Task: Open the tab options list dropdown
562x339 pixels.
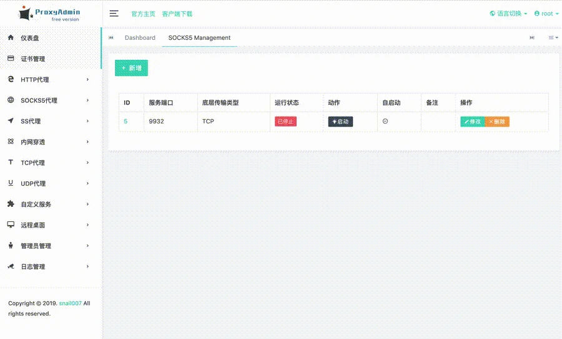Action: click(x=553, y=37)
